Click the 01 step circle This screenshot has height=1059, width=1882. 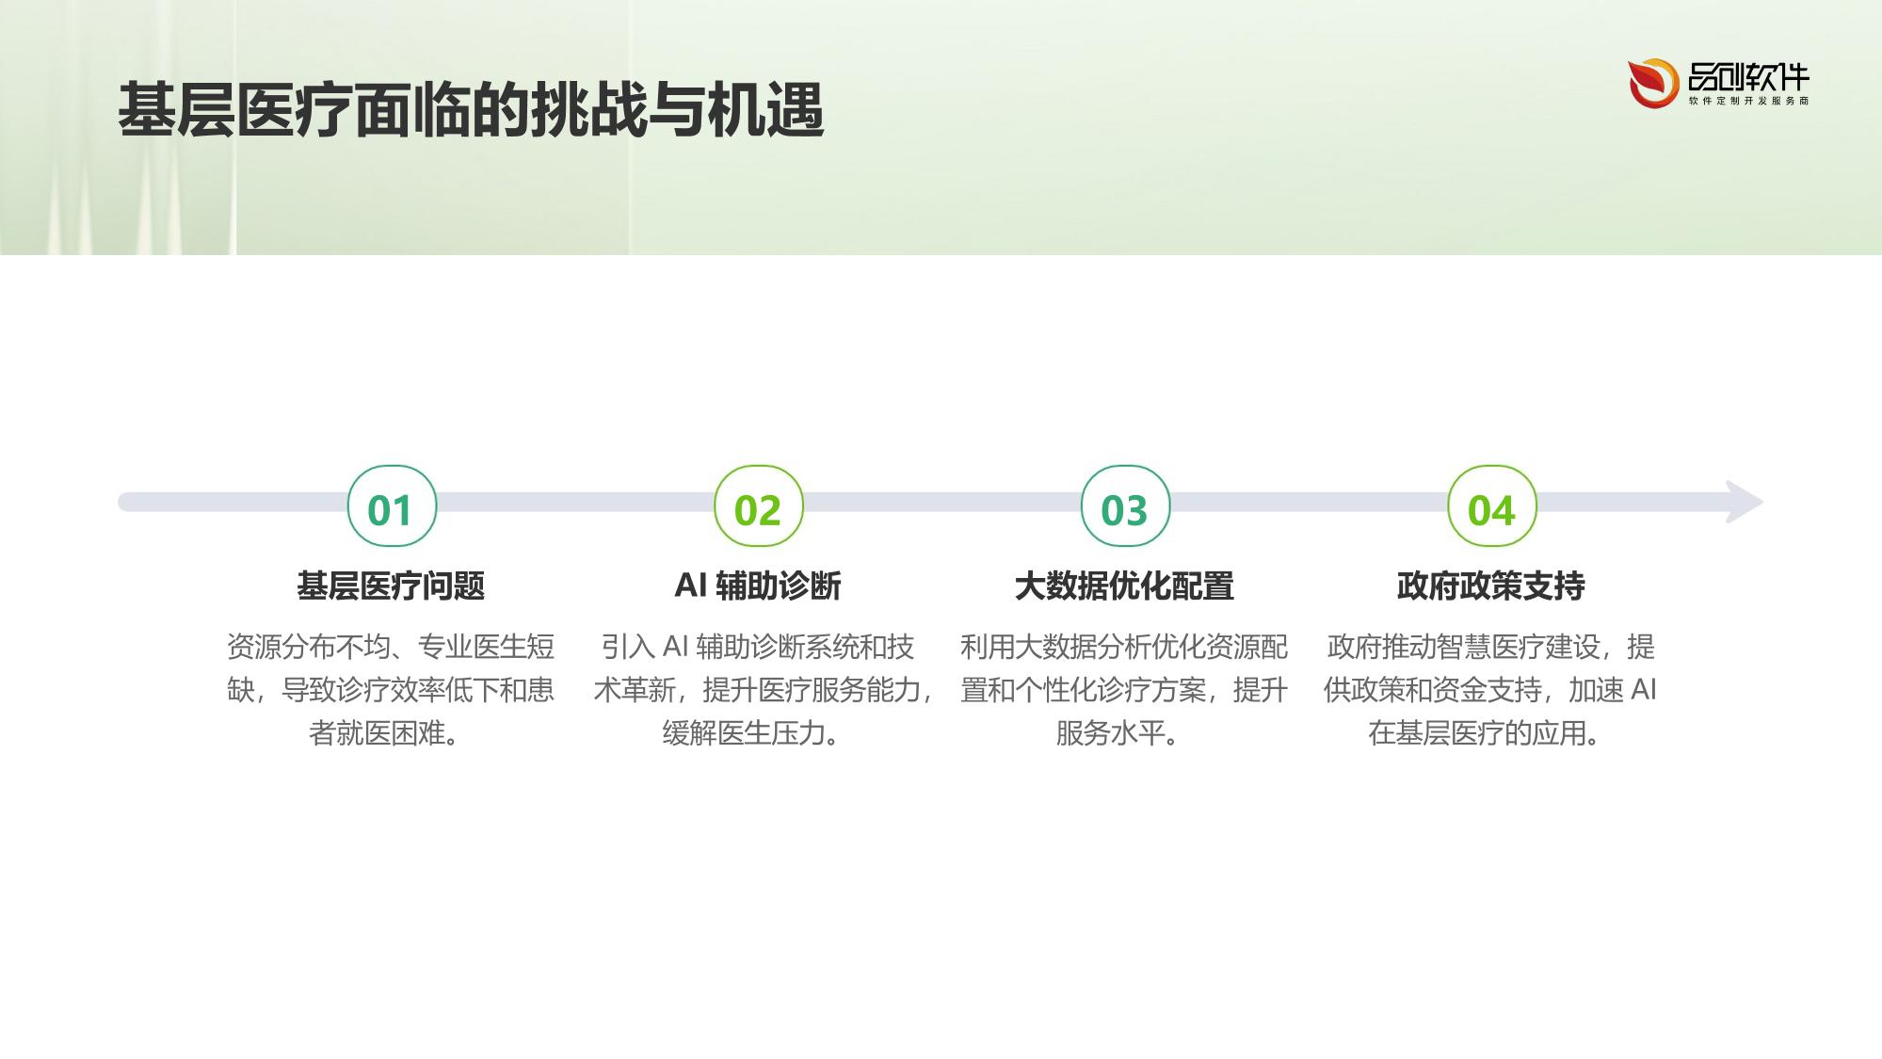click(392, 506)
